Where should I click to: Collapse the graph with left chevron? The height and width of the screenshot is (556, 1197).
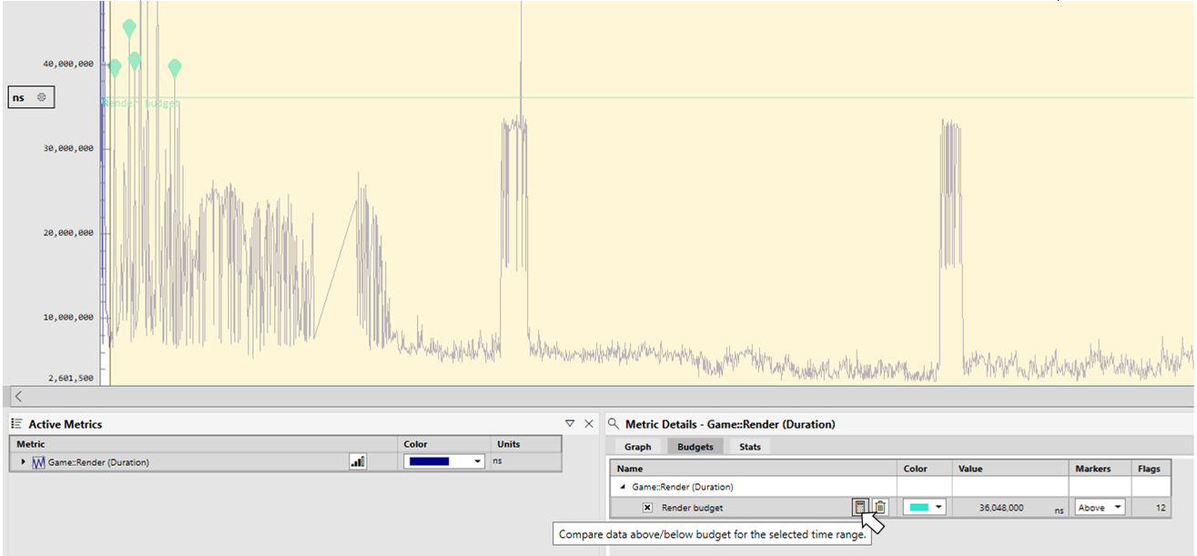pos(18,397)
